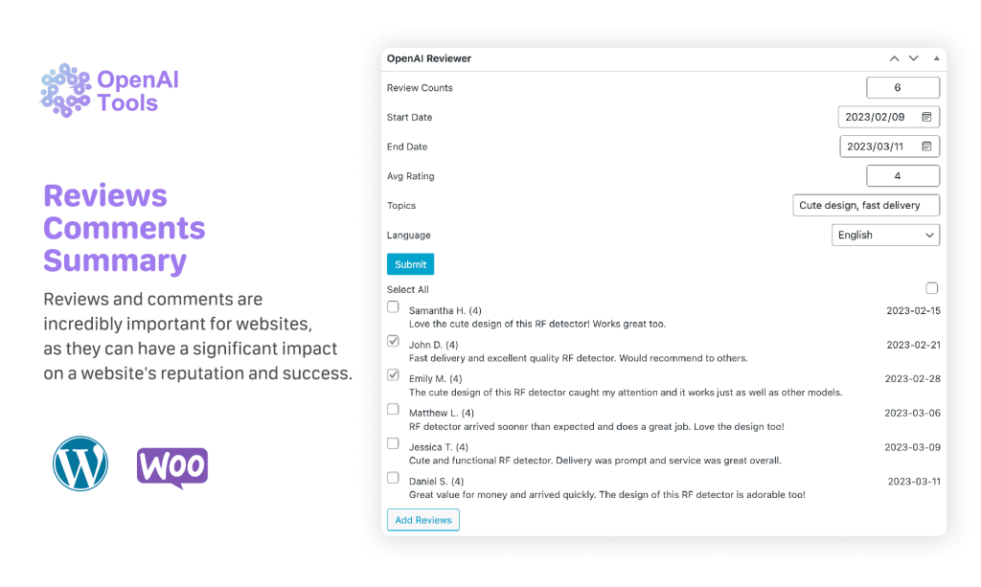981x587 pixels.
Task: Select English in the Language selector
Action: pos(883,234)
